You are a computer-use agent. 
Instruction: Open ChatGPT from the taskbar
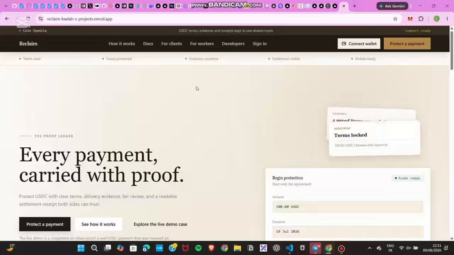276,248
